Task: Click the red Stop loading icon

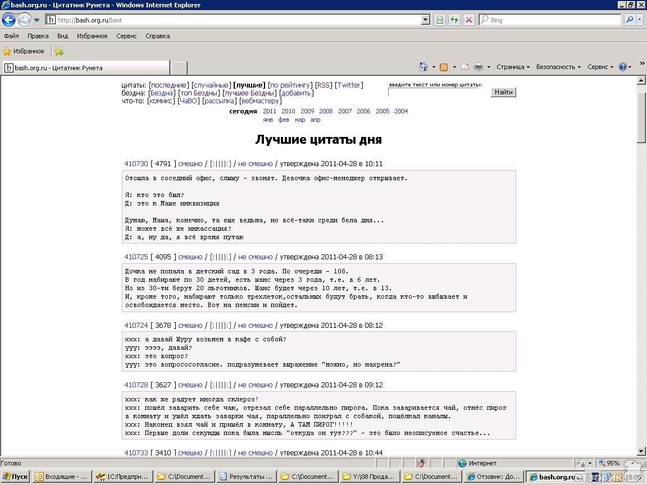Action: [469, 20]
